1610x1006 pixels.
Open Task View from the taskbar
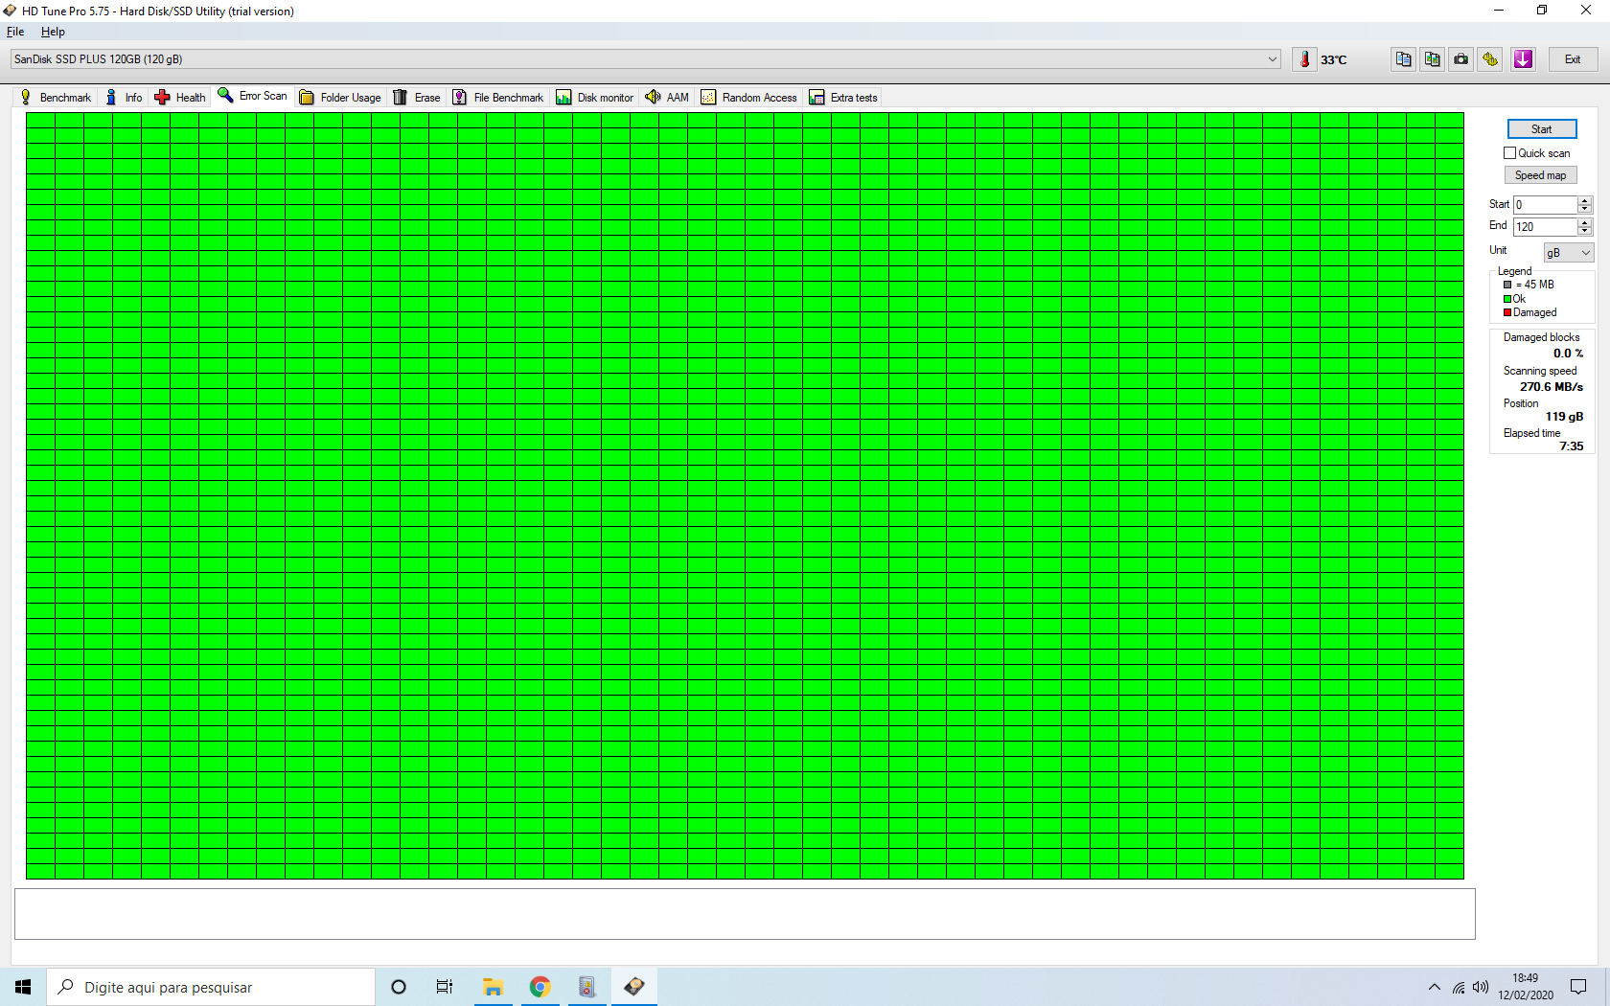point(445,987)
